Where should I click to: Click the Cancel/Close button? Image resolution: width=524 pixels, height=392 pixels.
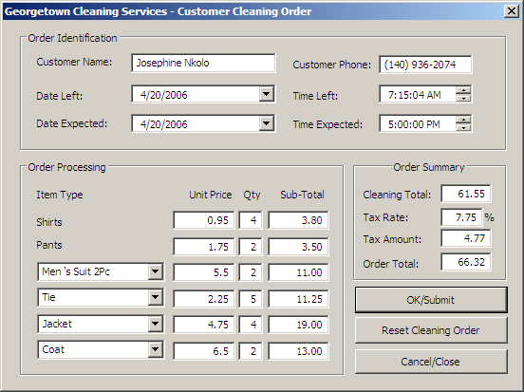point(431,362)
